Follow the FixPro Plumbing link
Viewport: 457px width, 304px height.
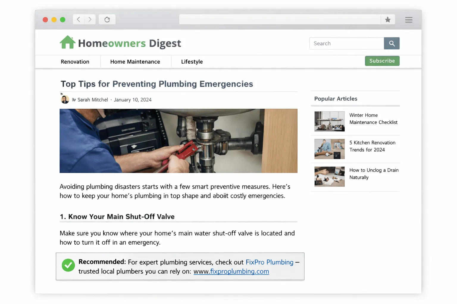269,262
